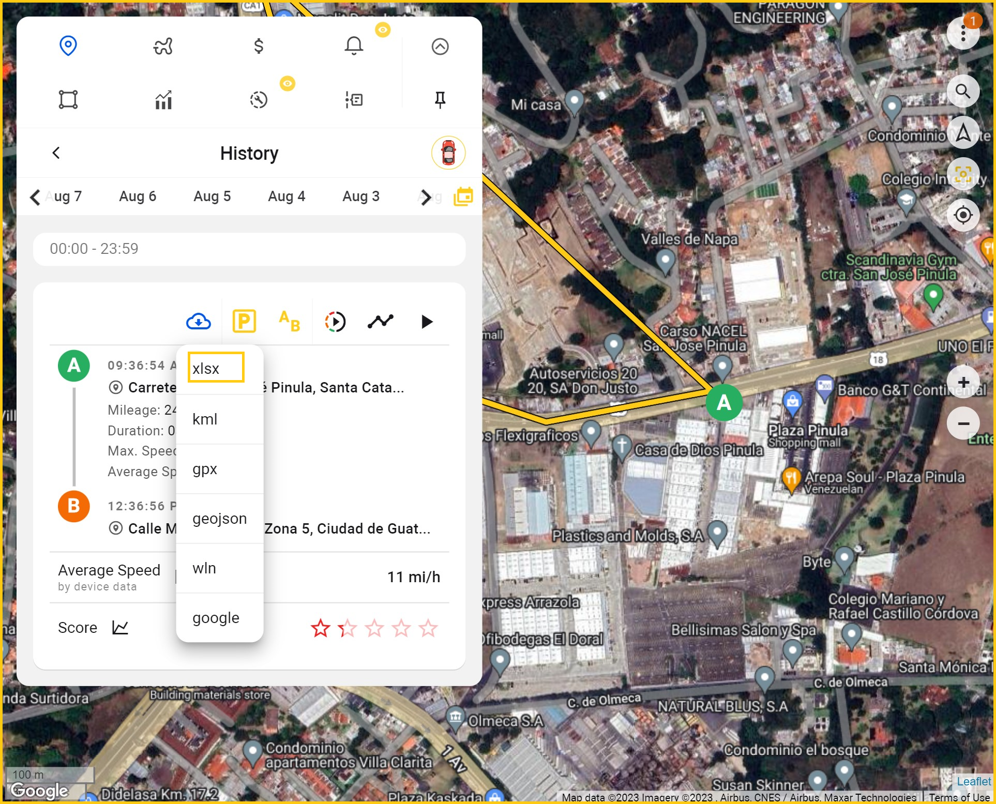Open the geofence polygon icon
Screen dimensions: 996x804
[x=68, y=99]
